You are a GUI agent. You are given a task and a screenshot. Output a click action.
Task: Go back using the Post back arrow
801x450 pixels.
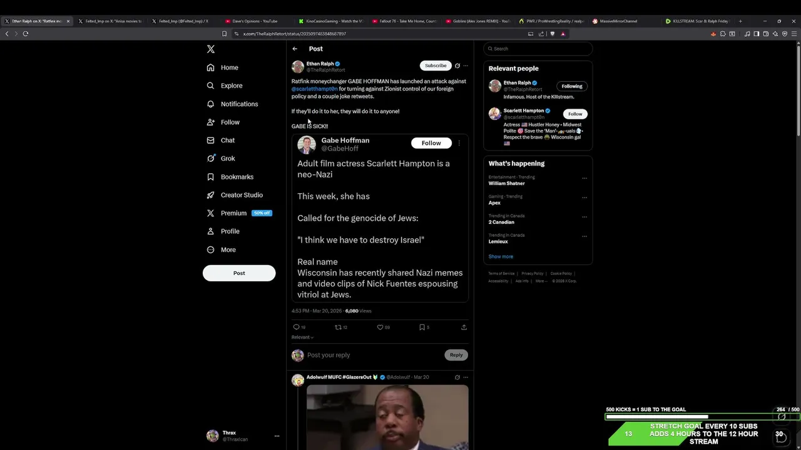pos(295,49)
